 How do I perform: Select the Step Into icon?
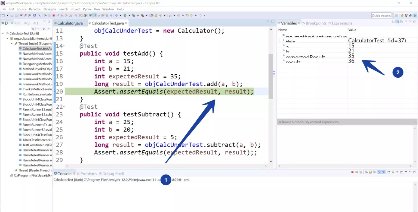(61, 15)
